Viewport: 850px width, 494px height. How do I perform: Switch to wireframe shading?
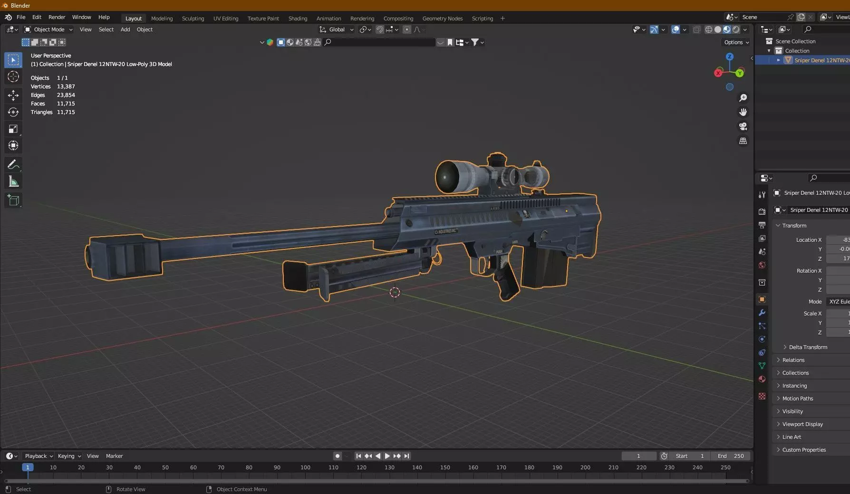pyautogui.click(x=709, y=29)
